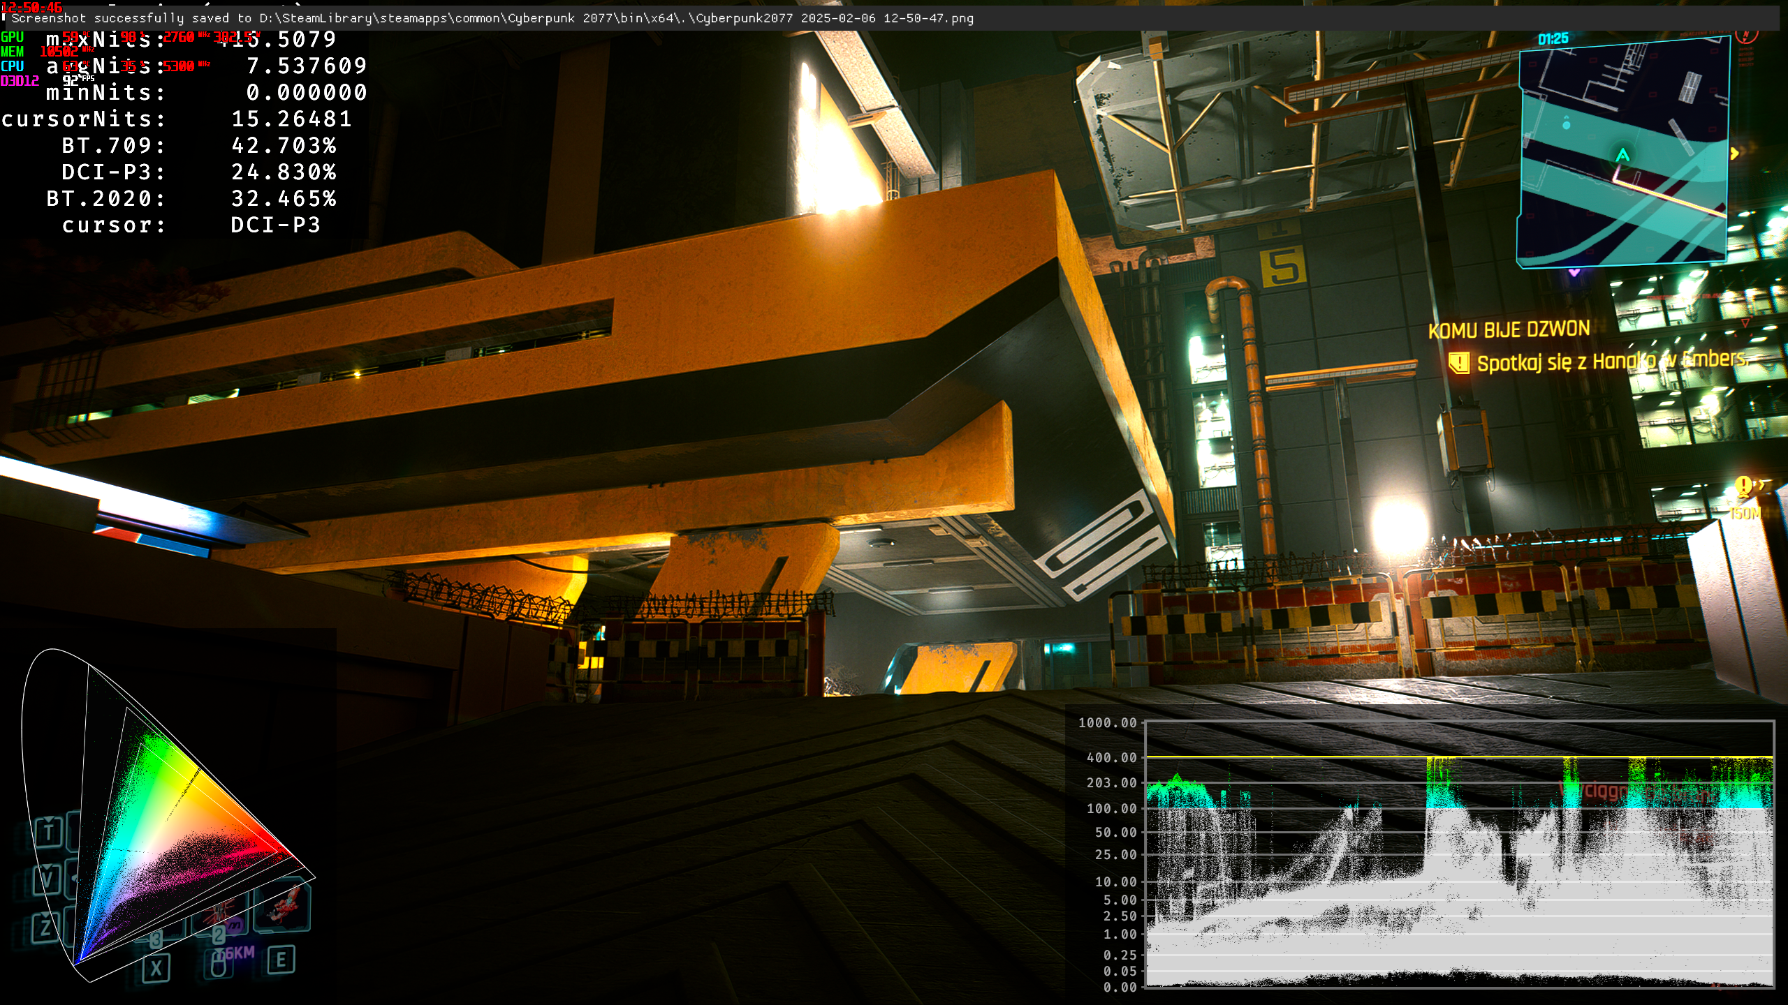Click the T key prompt icon

(49, 832)
